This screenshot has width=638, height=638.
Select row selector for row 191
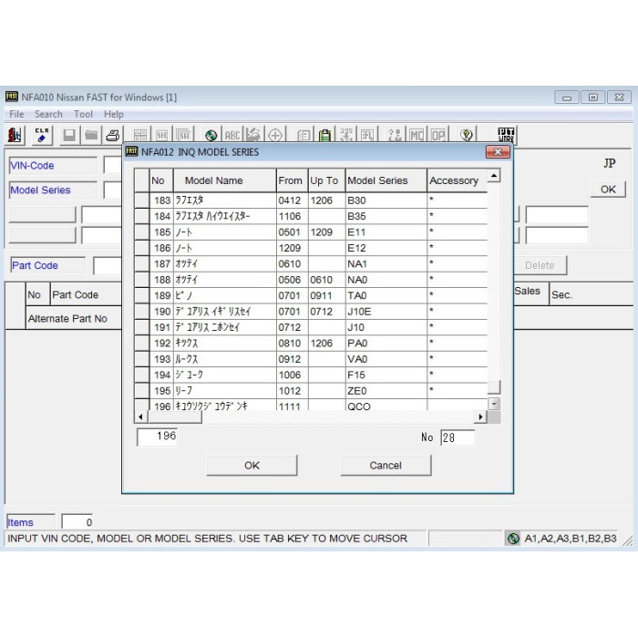(x=142, y=327)
